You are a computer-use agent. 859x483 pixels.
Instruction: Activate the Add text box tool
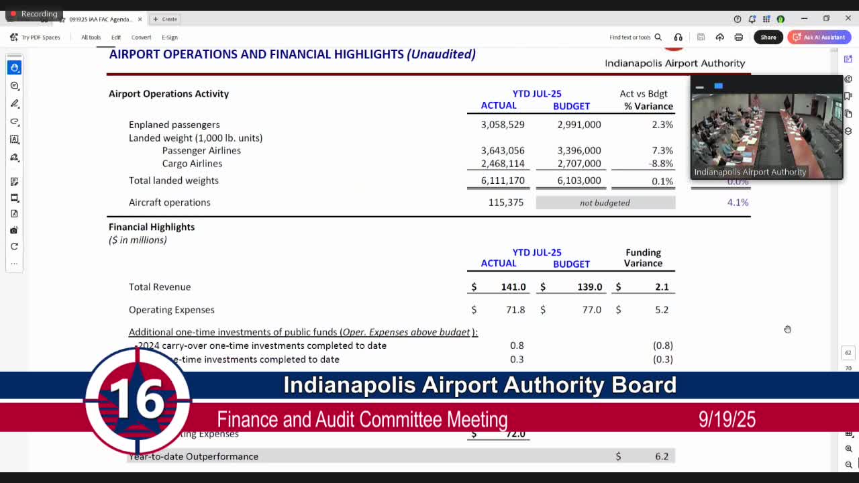tap(14, 140)
